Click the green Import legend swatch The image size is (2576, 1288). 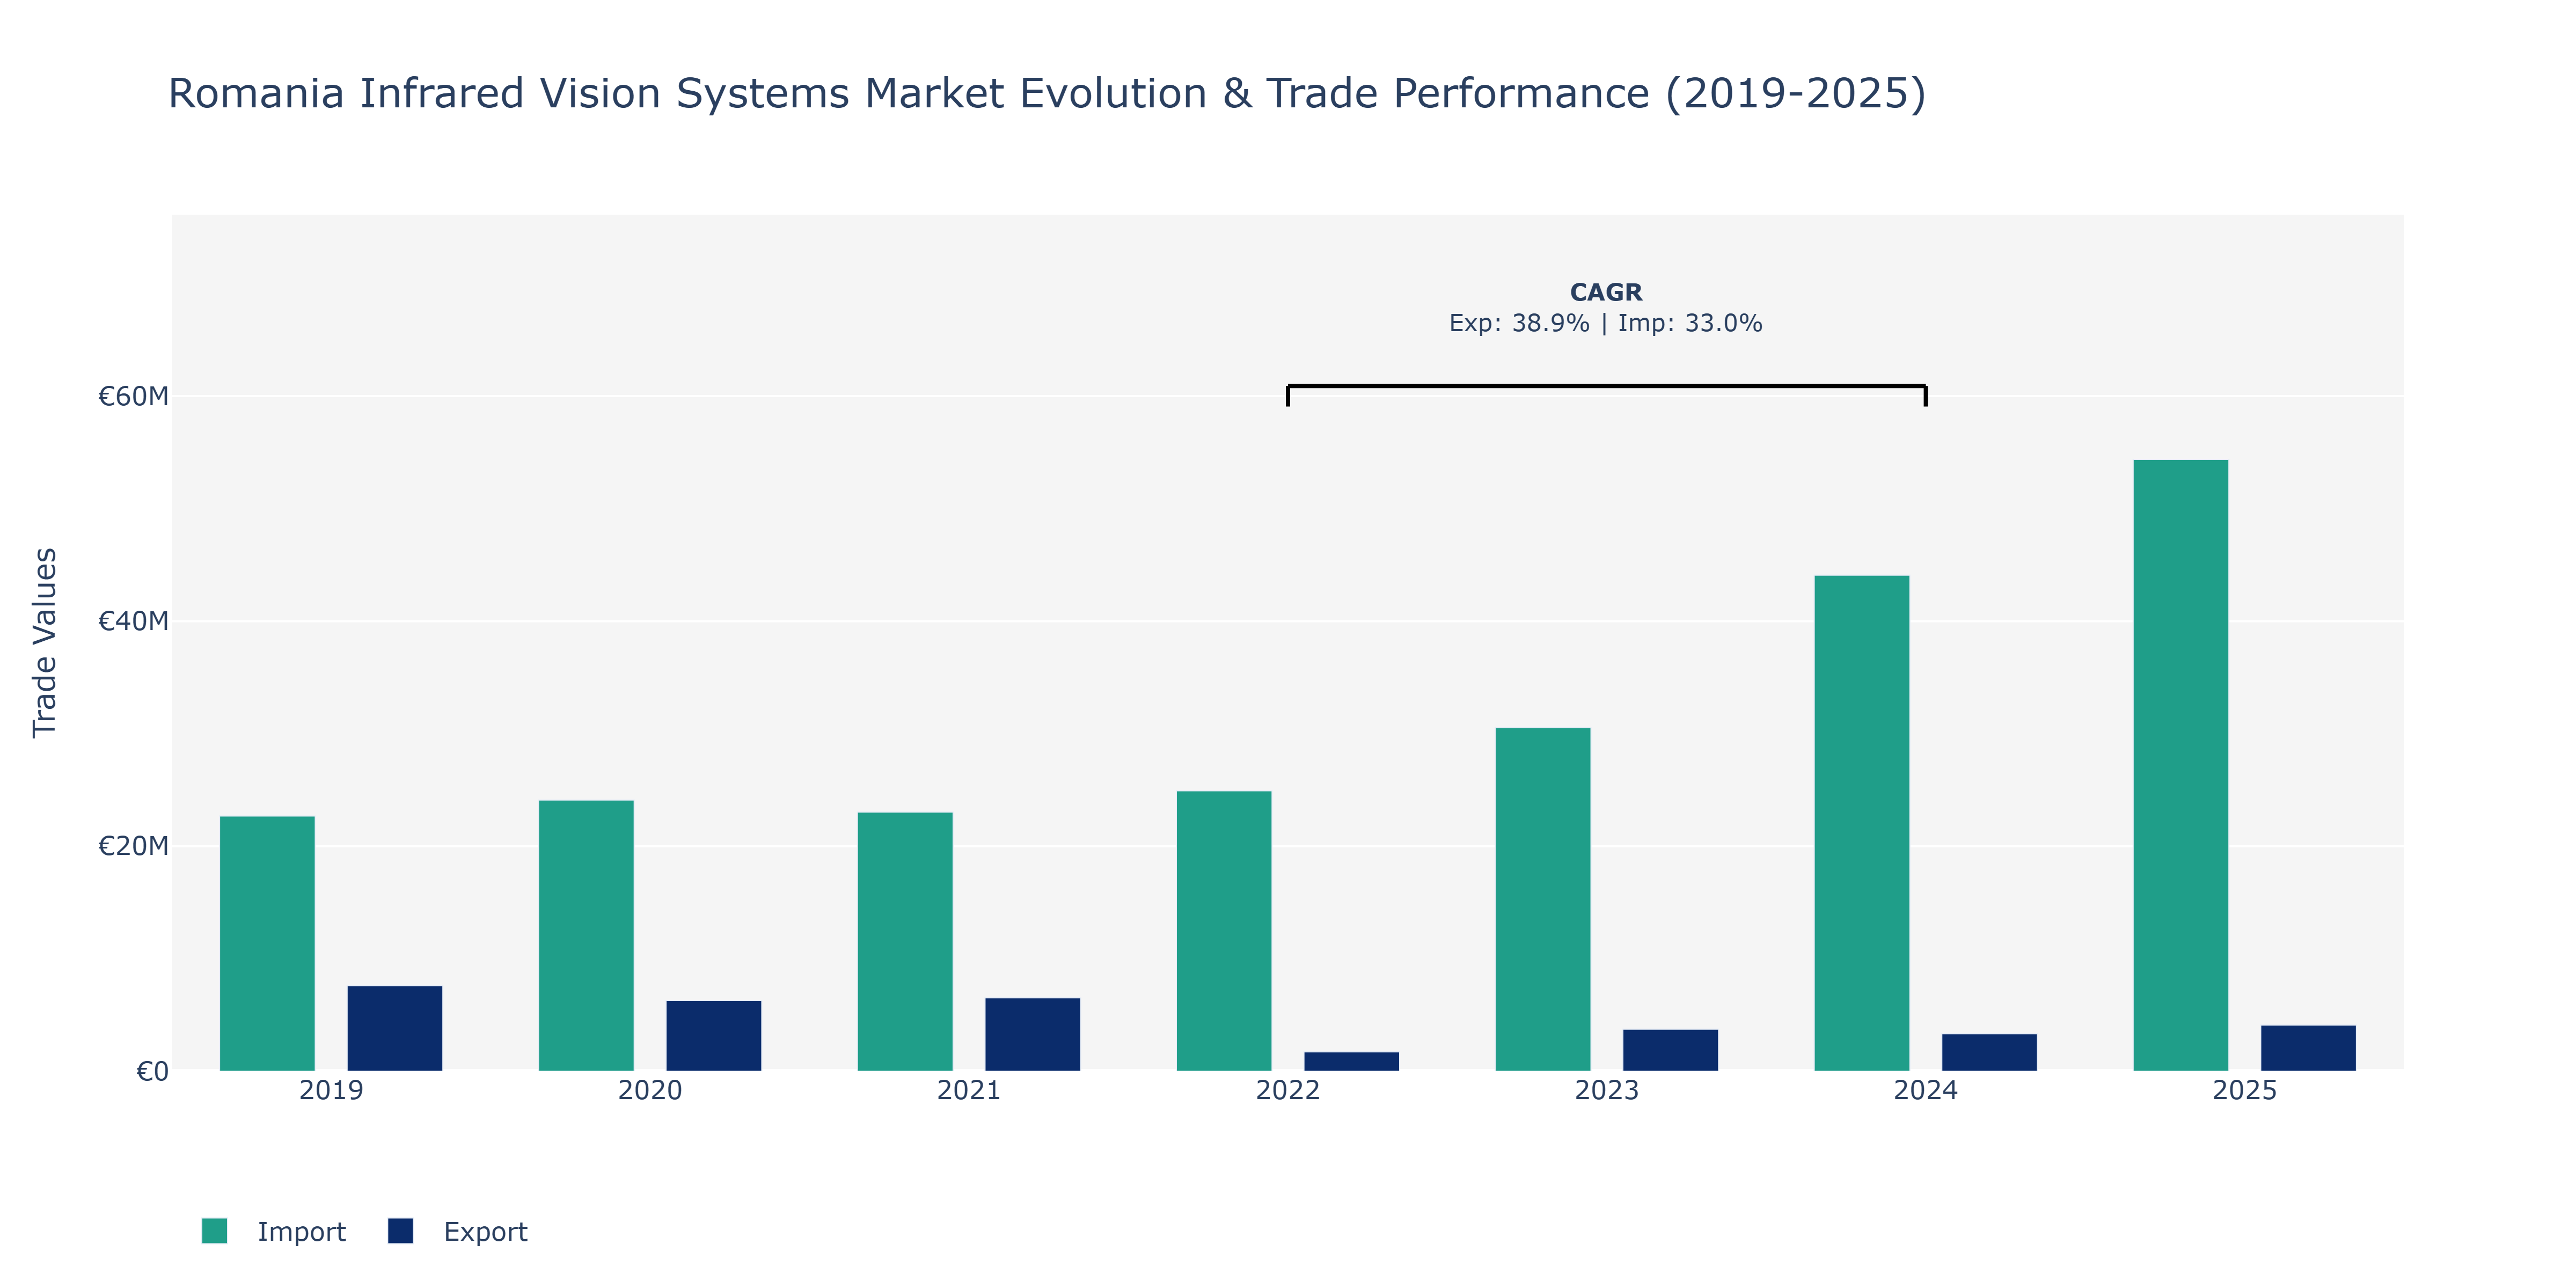pos(214,1231)
